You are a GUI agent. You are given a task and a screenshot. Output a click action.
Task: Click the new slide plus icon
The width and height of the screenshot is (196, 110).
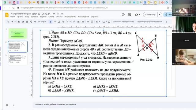tap(12, 22)
